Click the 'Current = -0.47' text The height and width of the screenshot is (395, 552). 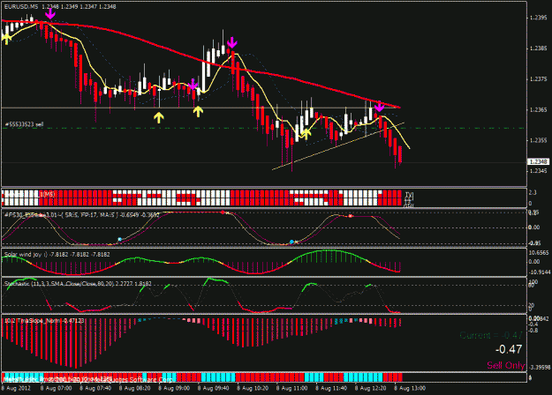(x=491, y=335)
